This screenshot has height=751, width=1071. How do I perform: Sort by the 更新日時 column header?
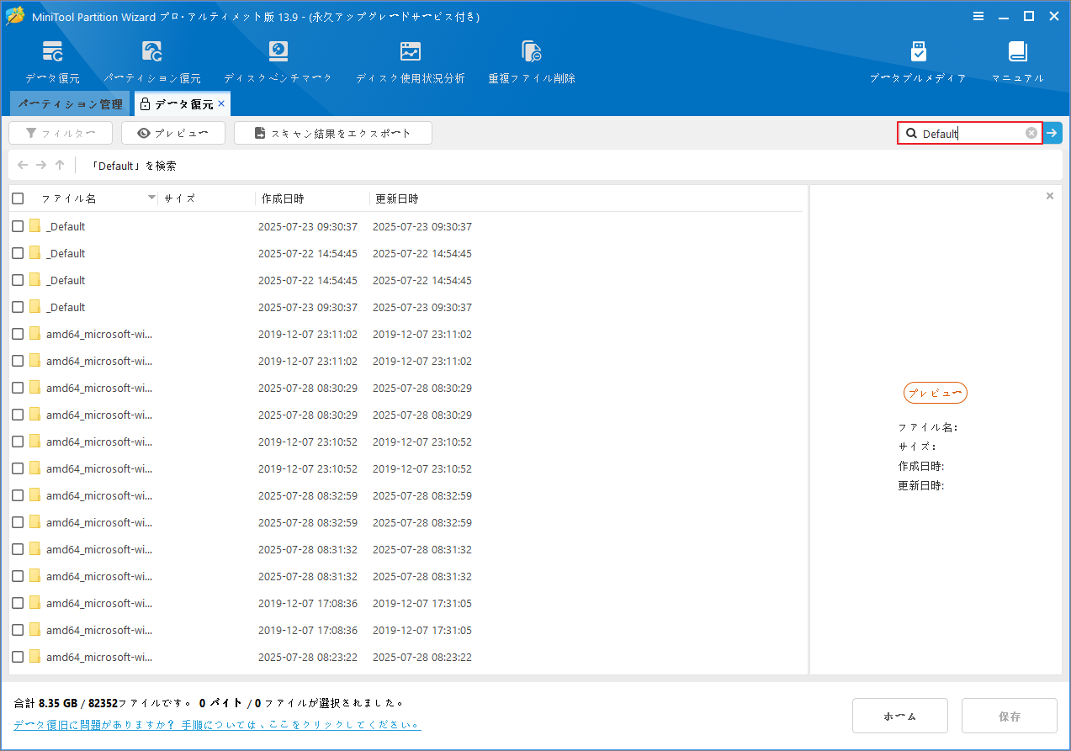pos(397,198)
